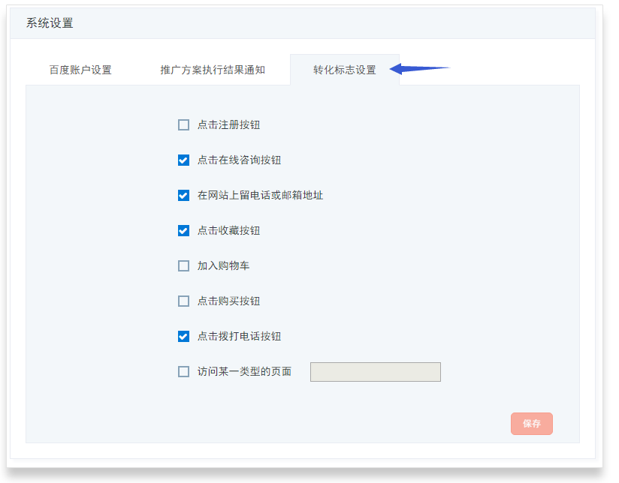Image resolution: width=619 pixels, height=483 pixels.
Task: Switch to the 百度账户设置 tab
Action: [80, 70]
